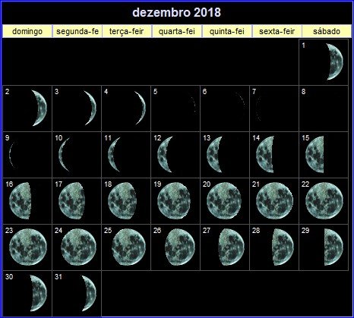Select the 'domingo' column header

[27, 31]
